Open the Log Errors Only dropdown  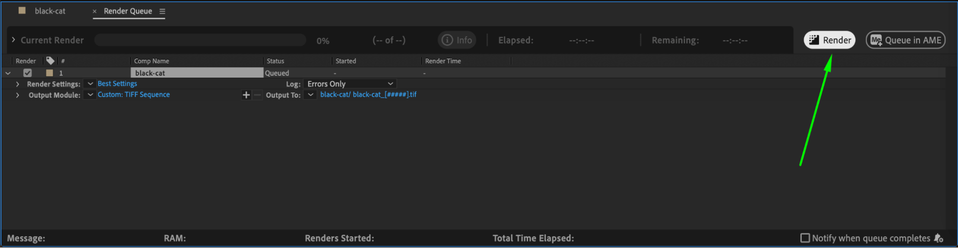point(350,84)
